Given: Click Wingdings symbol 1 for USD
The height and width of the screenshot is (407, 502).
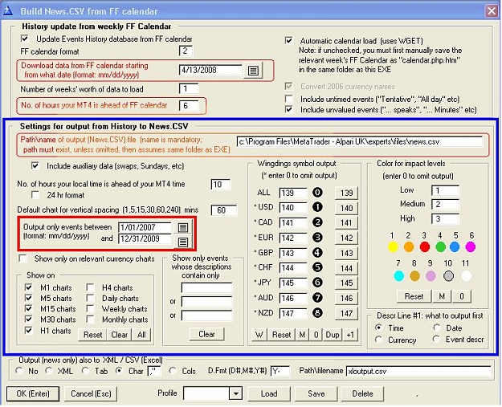Looking at the screenshot, I should pos(317,207).
